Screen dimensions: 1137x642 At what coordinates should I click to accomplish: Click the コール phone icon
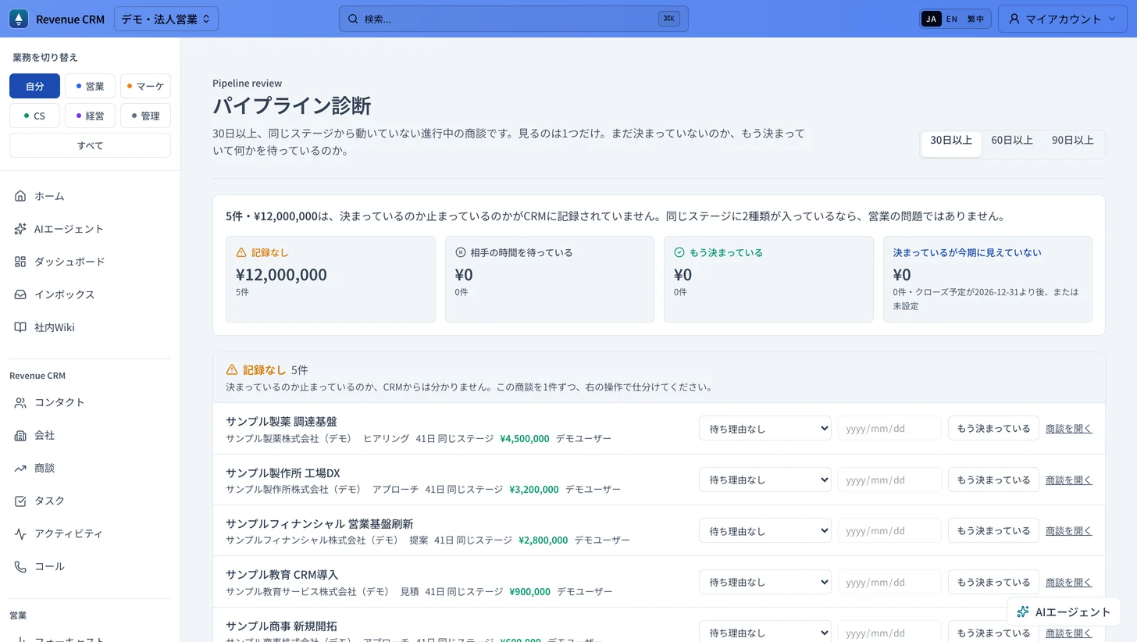click(20, 566)
